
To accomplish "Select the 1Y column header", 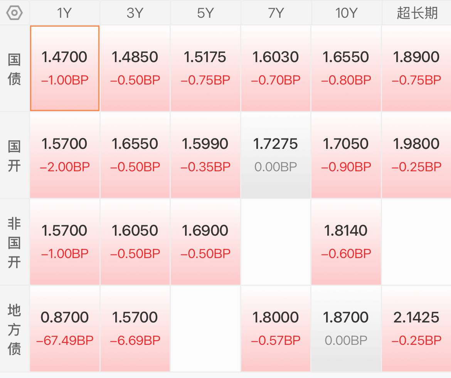I will pyautogui.click(x=65, y=13).
